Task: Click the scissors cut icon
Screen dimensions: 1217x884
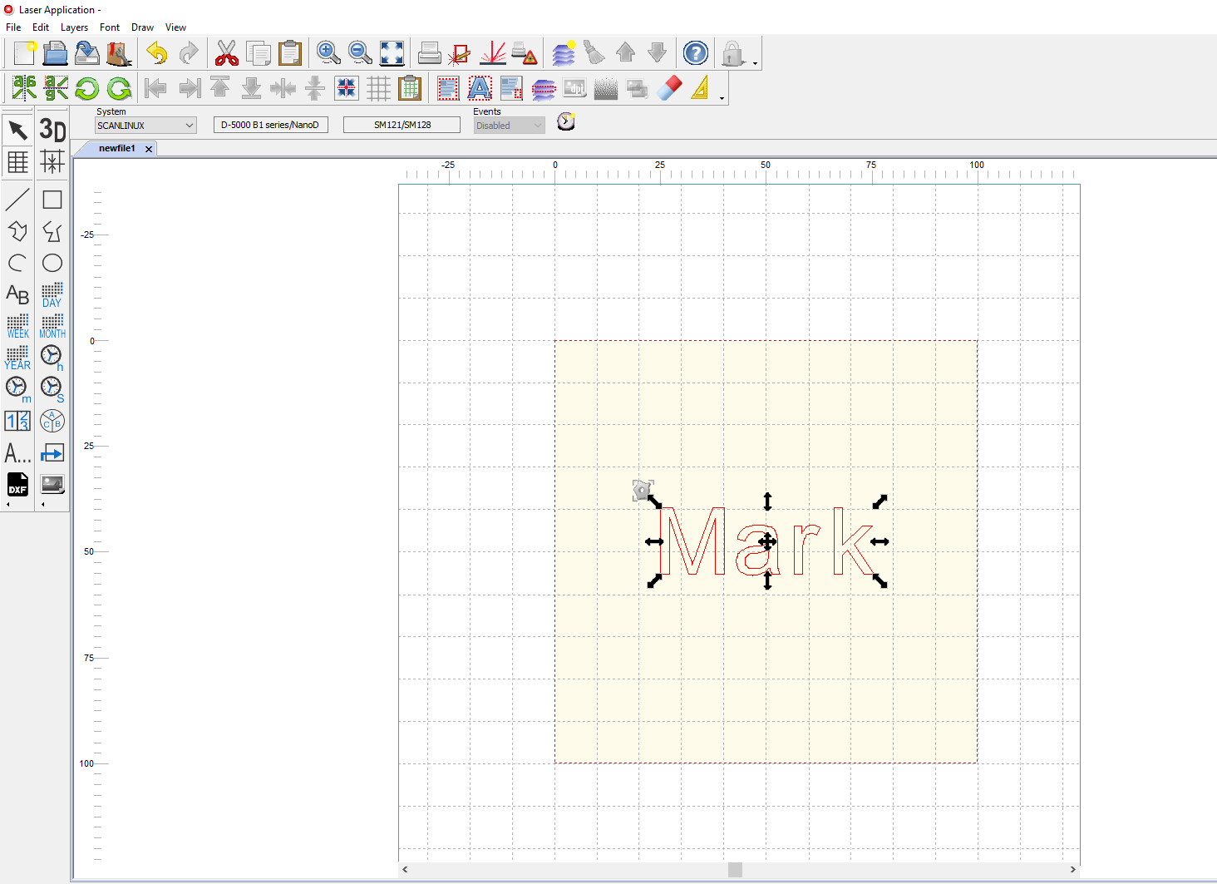Action: (x=226, y=53)
